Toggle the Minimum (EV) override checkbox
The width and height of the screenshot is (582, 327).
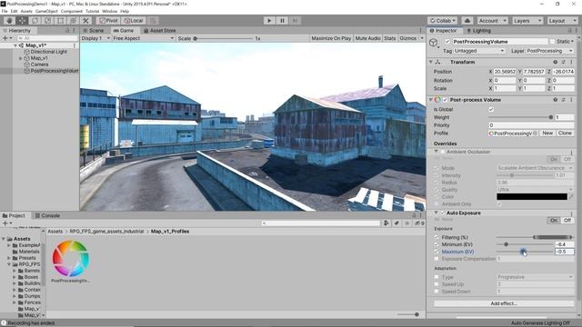pyautogui.click(x=436, y=244)
